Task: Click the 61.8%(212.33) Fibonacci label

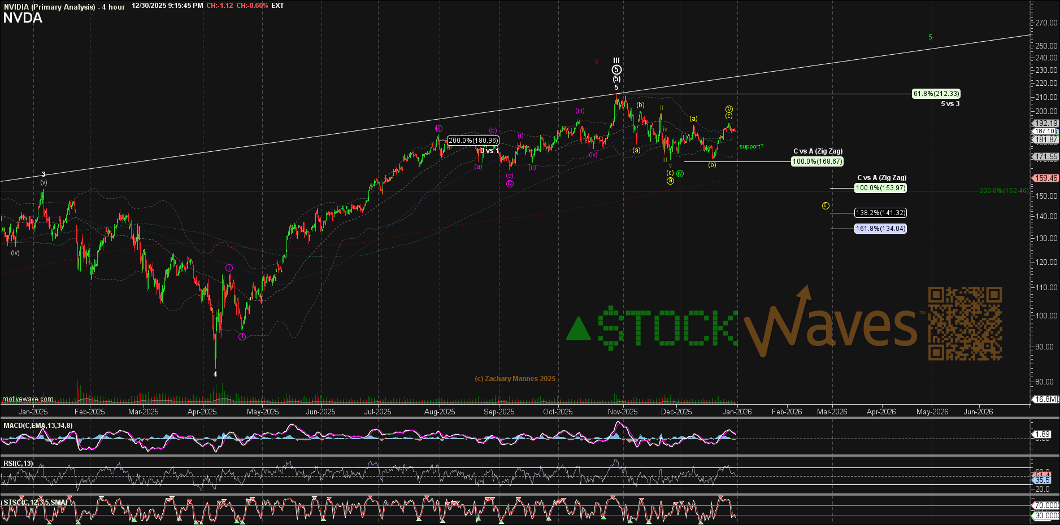Action: click(936, 94)
